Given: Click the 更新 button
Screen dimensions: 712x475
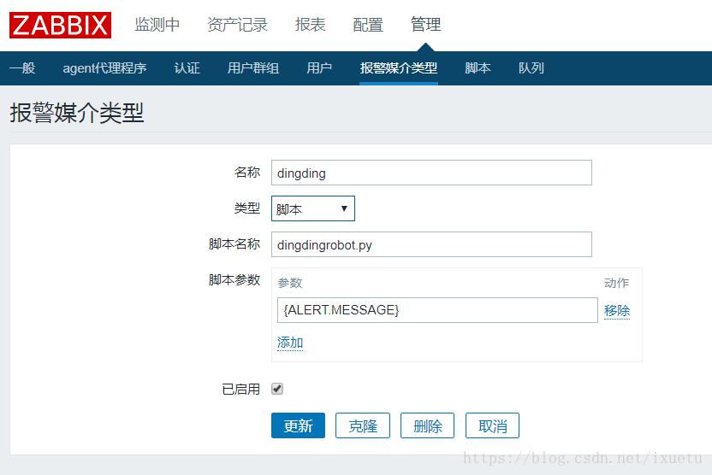Looking at the screenshot, I should coord(298,425).
